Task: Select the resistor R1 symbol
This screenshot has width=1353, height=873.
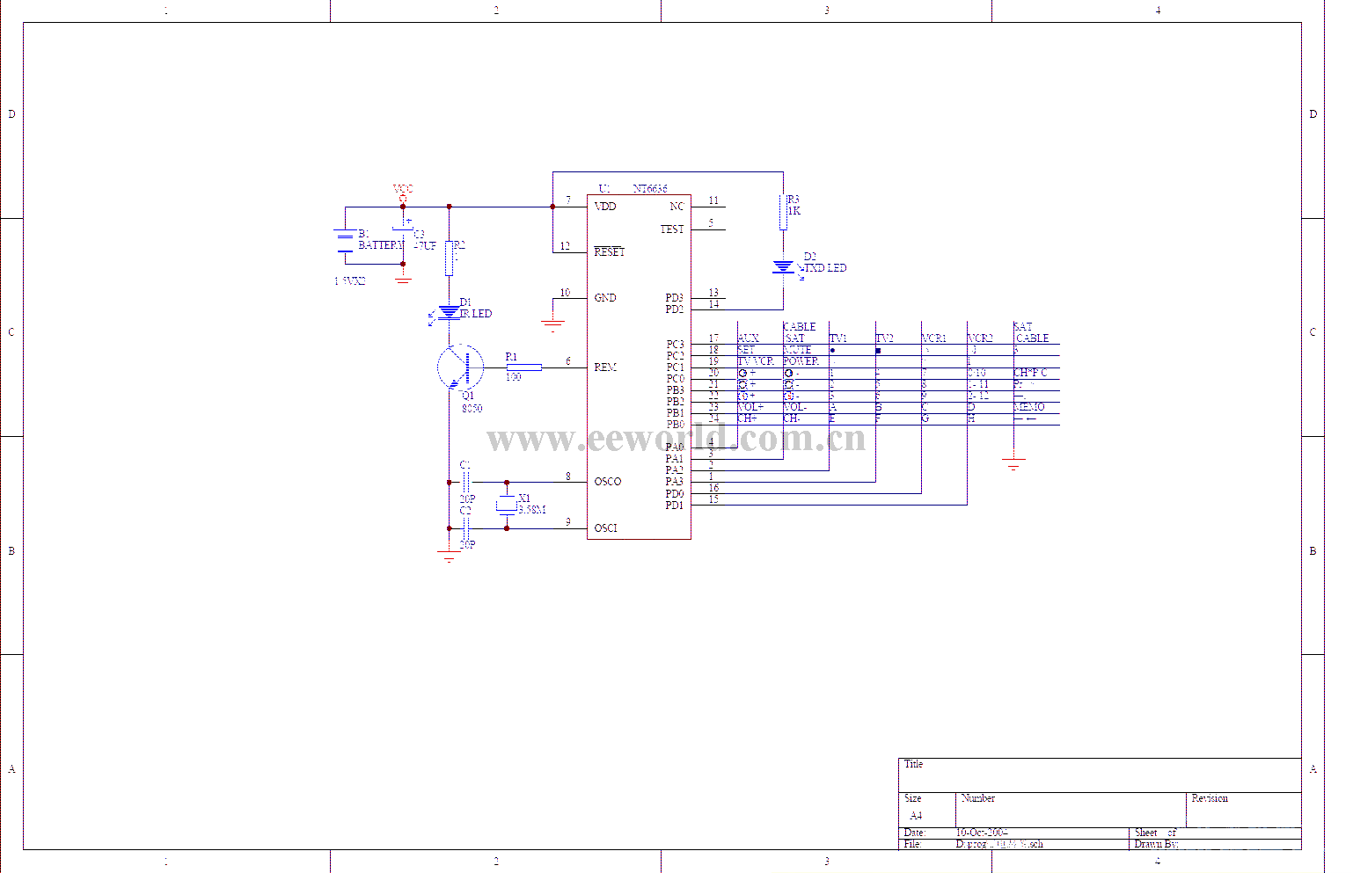Action: (523, 367)
